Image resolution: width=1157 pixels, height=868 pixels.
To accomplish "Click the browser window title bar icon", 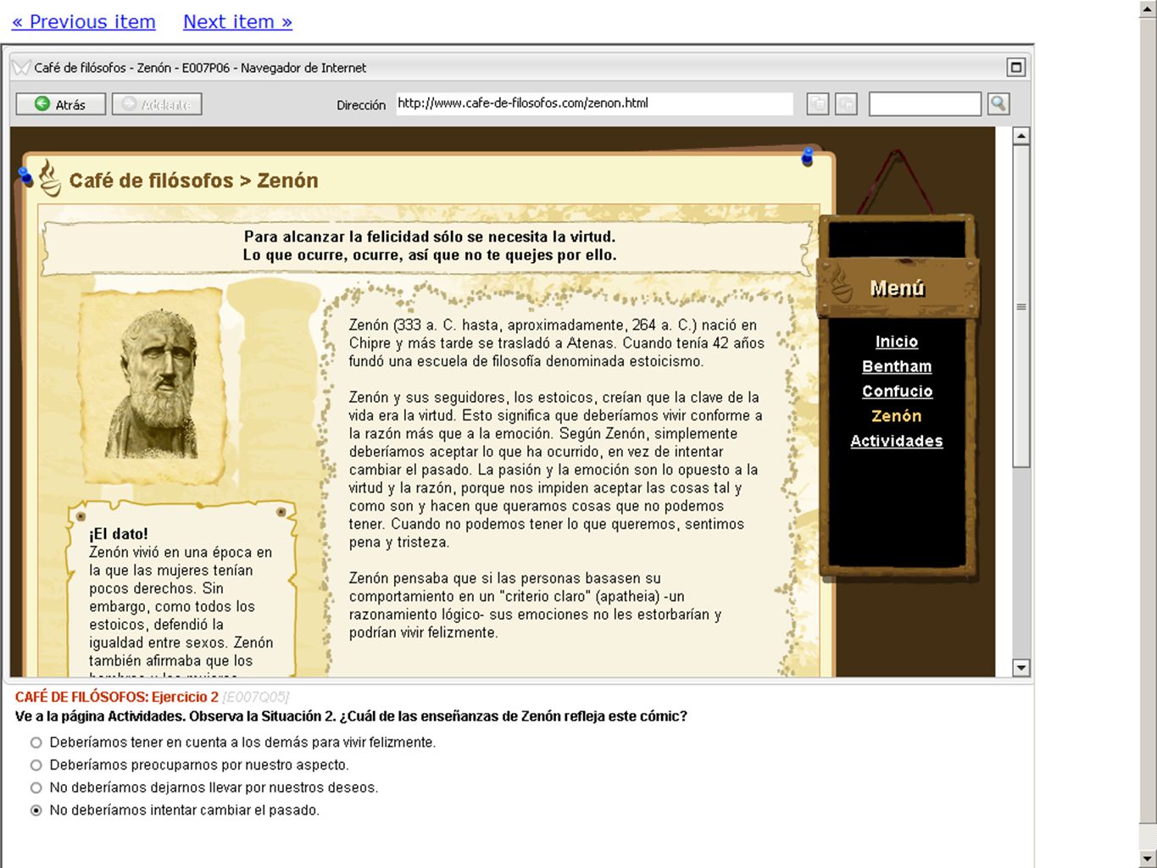I will (20, 67).
